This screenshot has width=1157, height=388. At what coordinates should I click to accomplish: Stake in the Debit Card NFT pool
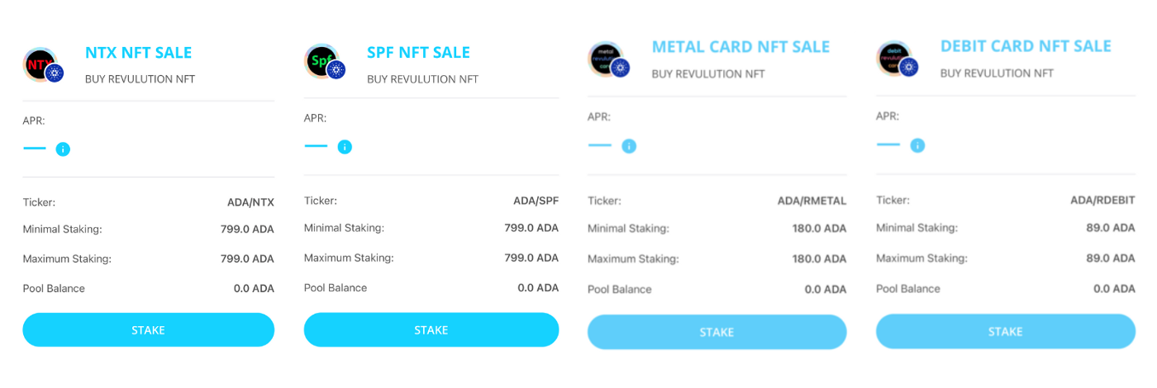(1006, 331)
